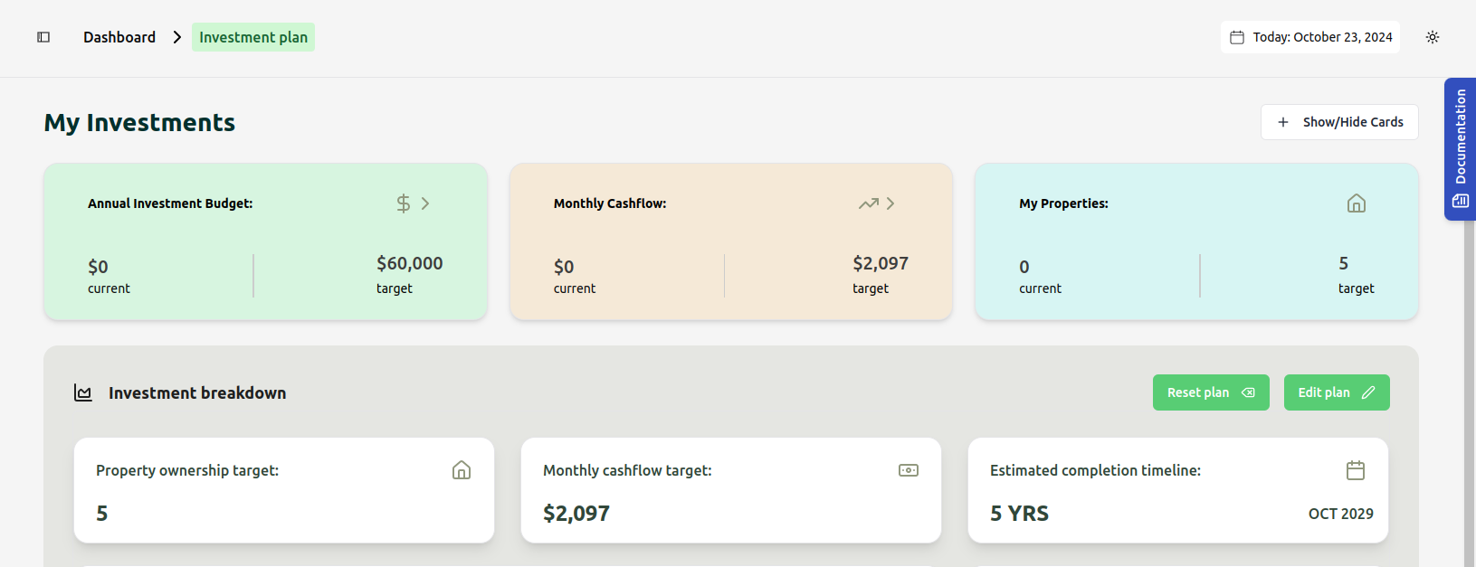Expand Annual Investment Budget chevron arrow

coord(425,203)
